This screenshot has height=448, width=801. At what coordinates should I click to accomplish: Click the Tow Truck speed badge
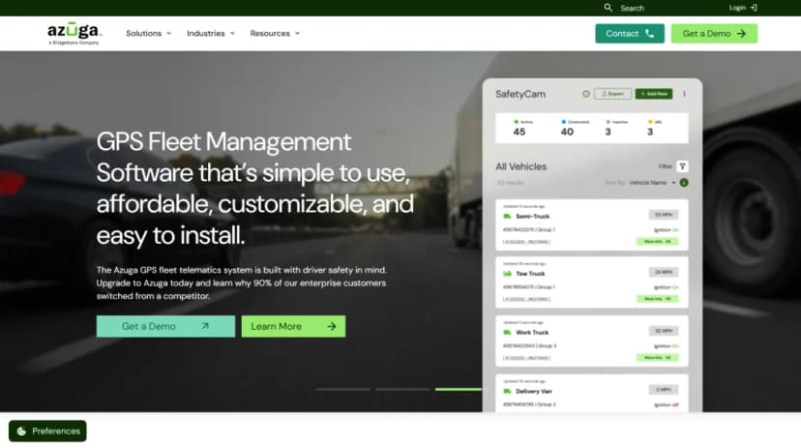coord(664,272)
